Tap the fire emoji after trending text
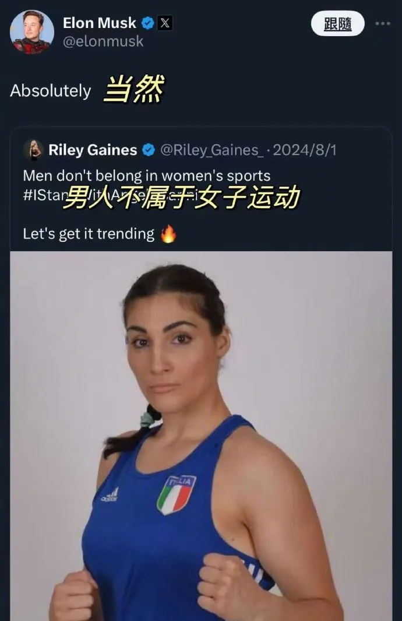 click(168, 234)
